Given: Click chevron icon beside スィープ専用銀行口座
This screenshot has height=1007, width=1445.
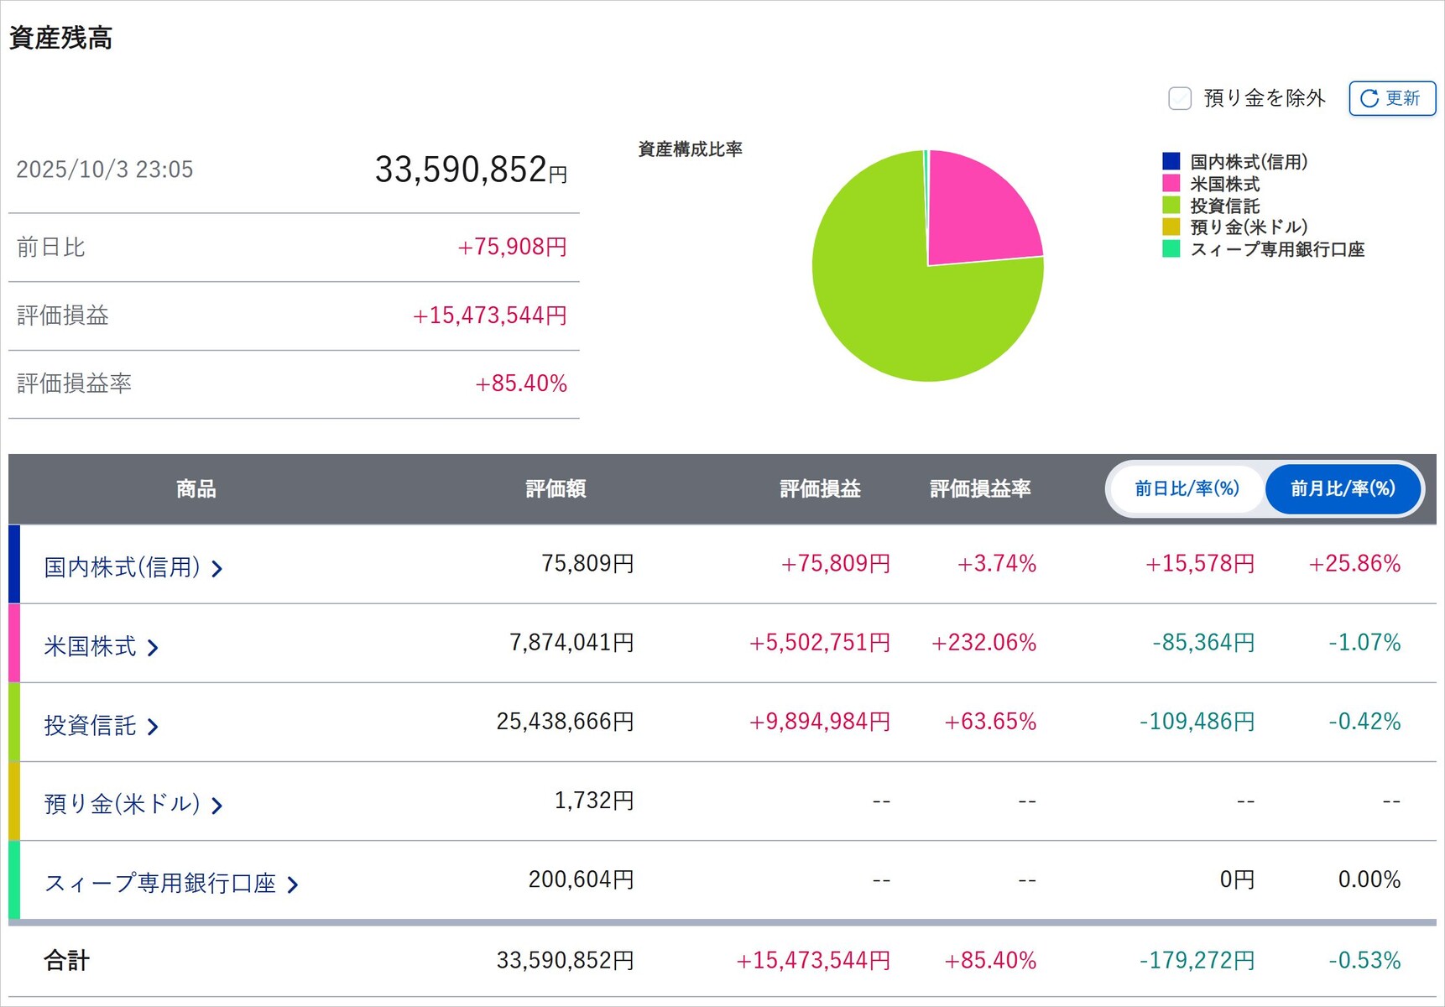Looking at the screenshot, I should 293,884.
